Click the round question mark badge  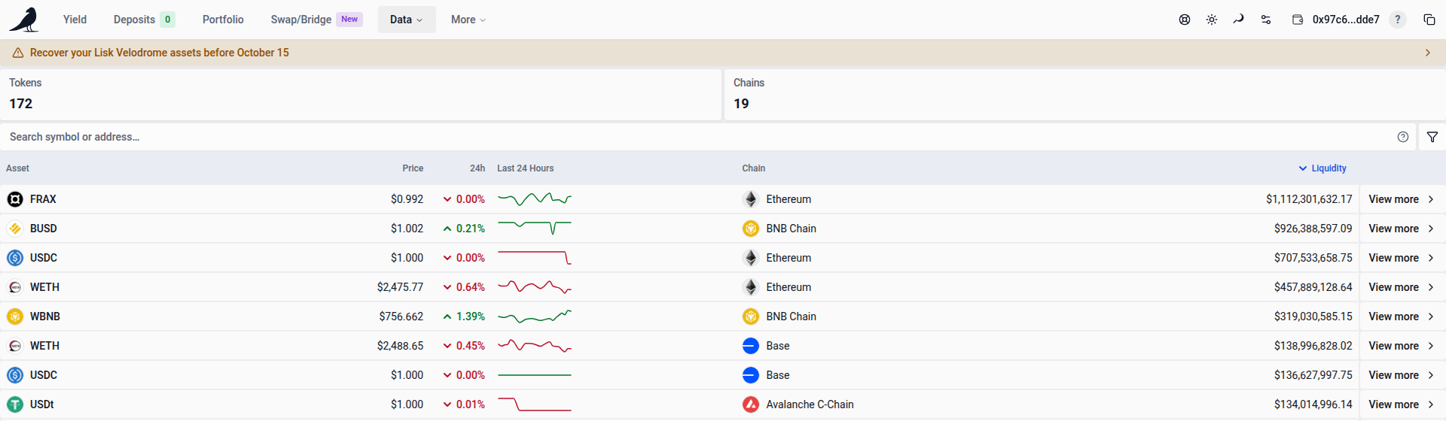(x=1398, y=20)
